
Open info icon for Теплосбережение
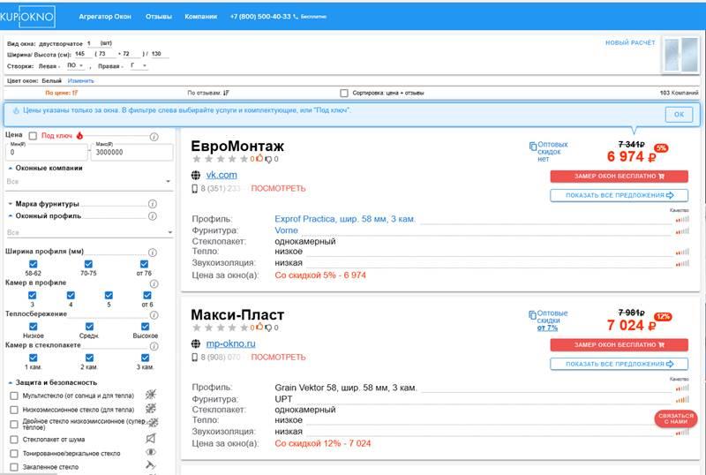154,315
